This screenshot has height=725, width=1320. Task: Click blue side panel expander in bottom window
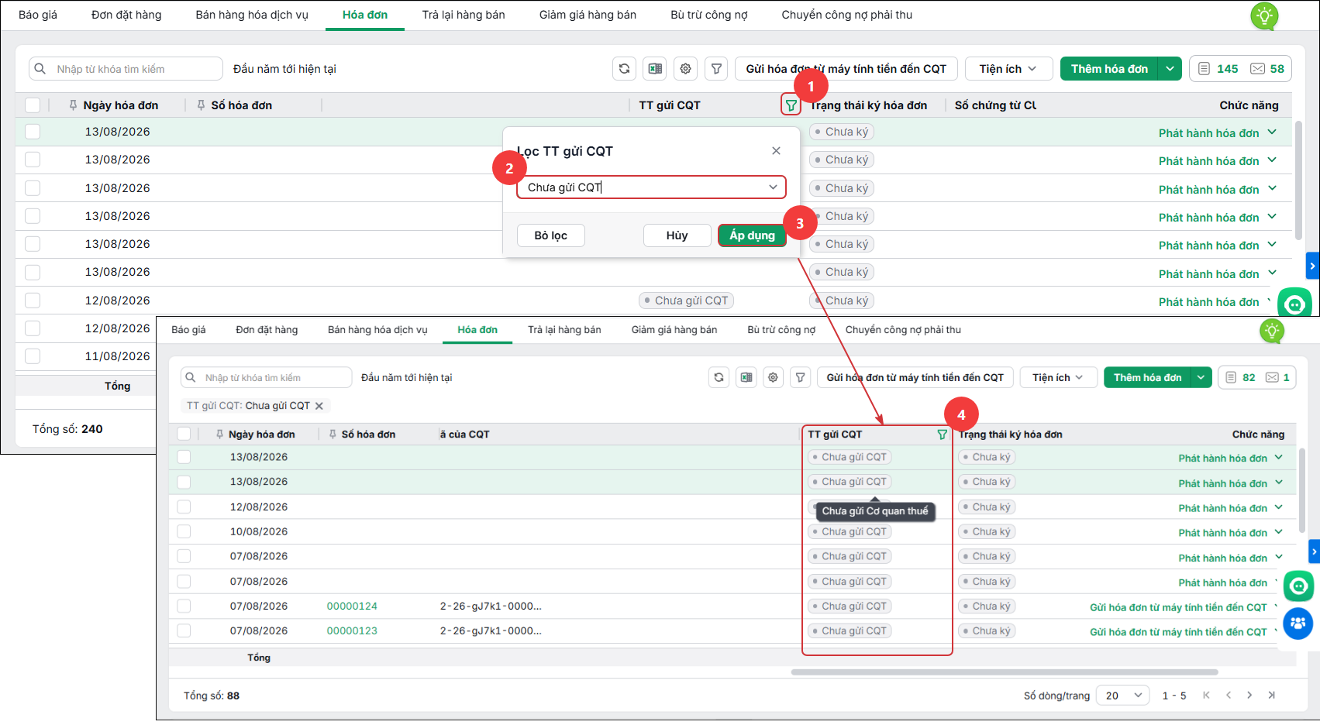point(1314,551)
